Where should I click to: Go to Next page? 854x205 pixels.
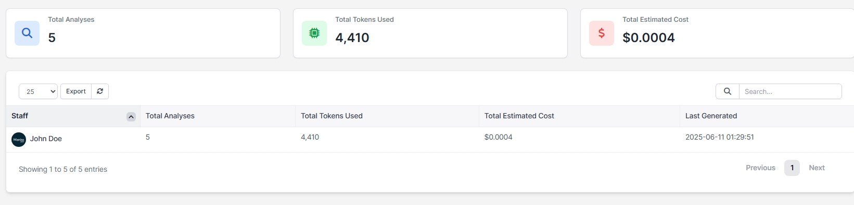point(817,168)
